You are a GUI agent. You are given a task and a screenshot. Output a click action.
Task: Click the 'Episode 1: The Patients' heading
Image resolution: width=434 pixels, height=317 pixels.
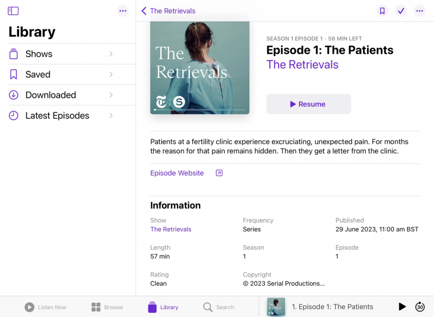[x=330, y=50]
